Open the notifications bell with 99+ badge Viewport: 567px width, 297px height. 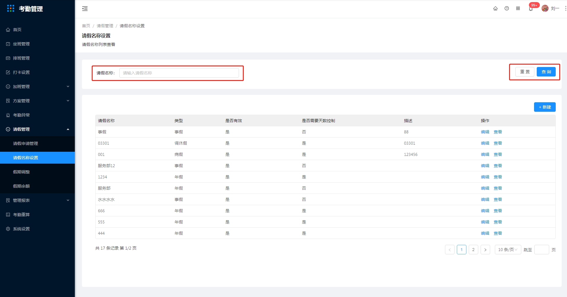pos(531,9)
